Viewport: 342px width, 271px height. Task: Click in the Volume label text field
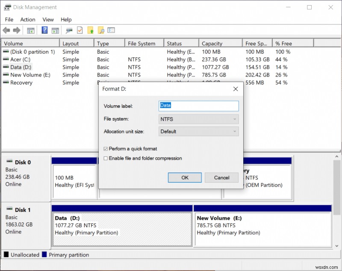point(198,106)
